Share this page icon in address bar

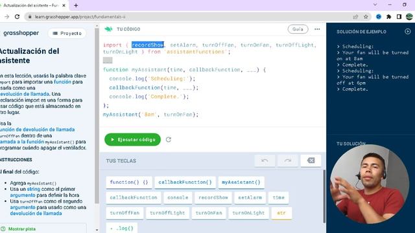[355, 17]
